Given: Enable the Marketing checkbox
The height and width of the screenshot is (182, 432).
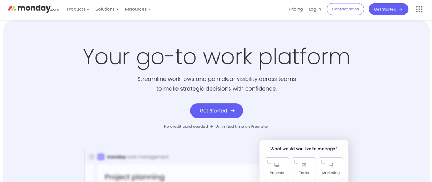Looking at the screenshot, I should (x=323, y=162).
